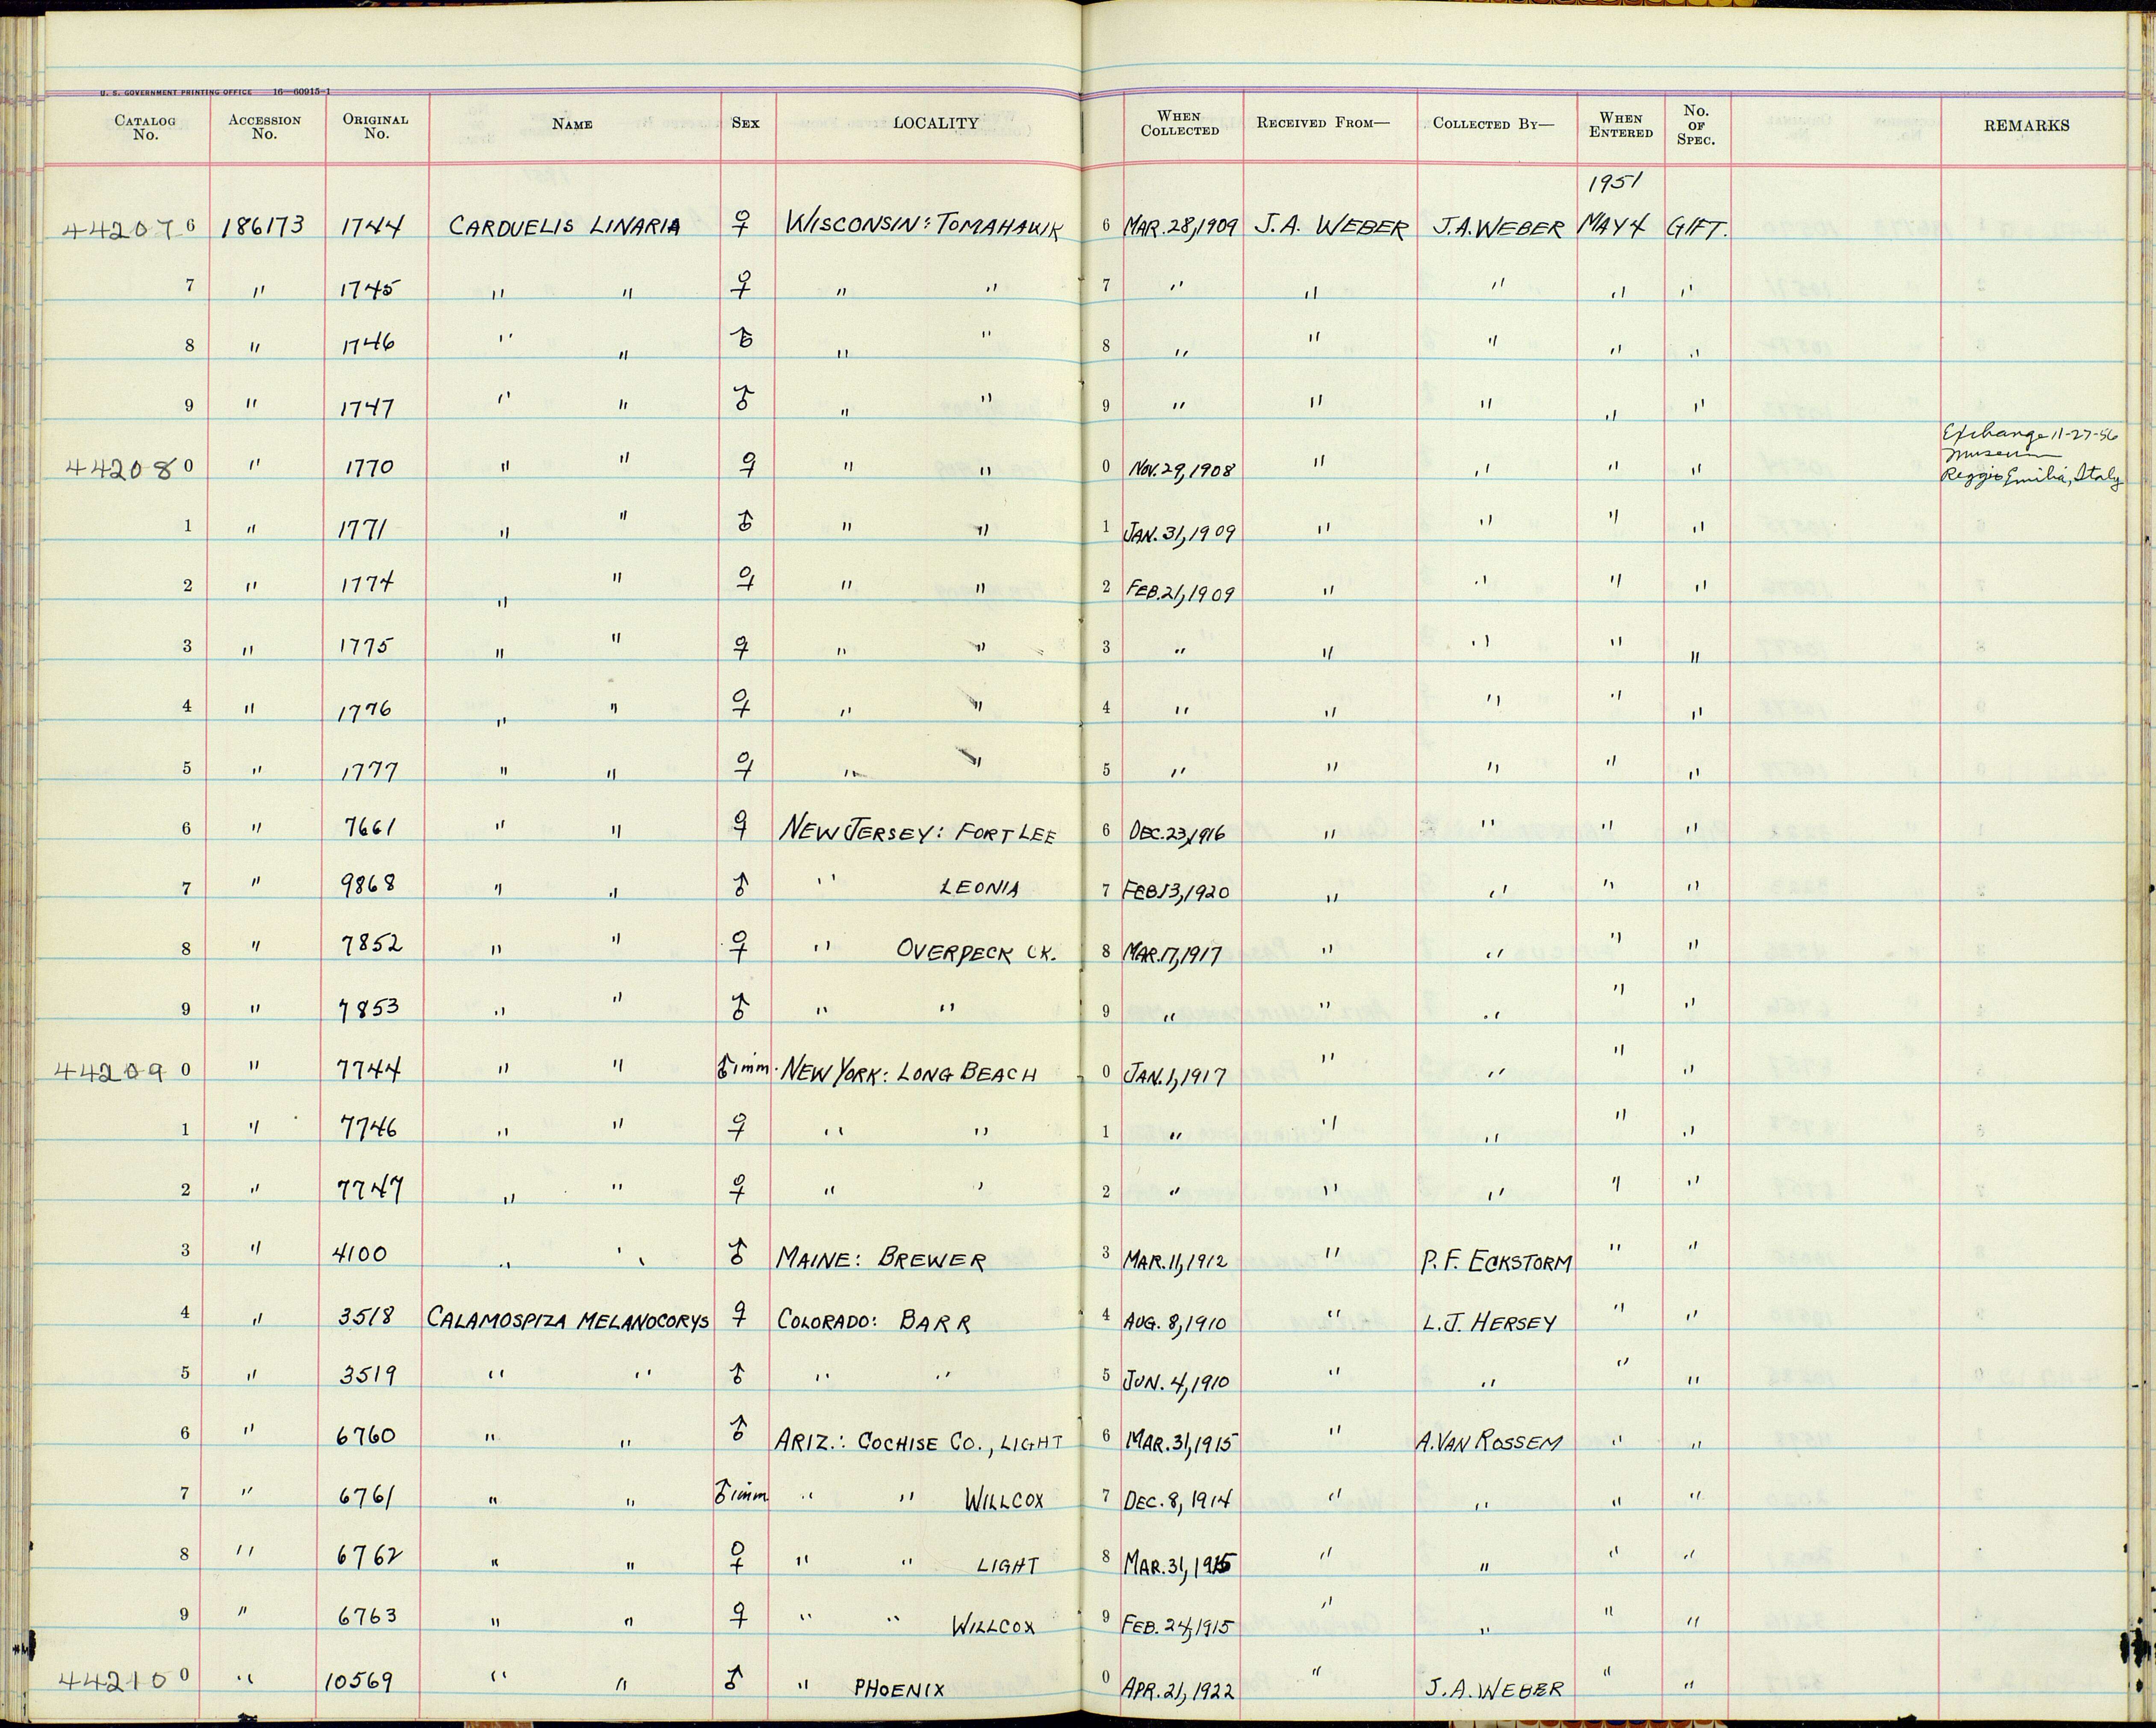Click collection date 'Mar. 28, 1909'

[x=1181, y=227]
